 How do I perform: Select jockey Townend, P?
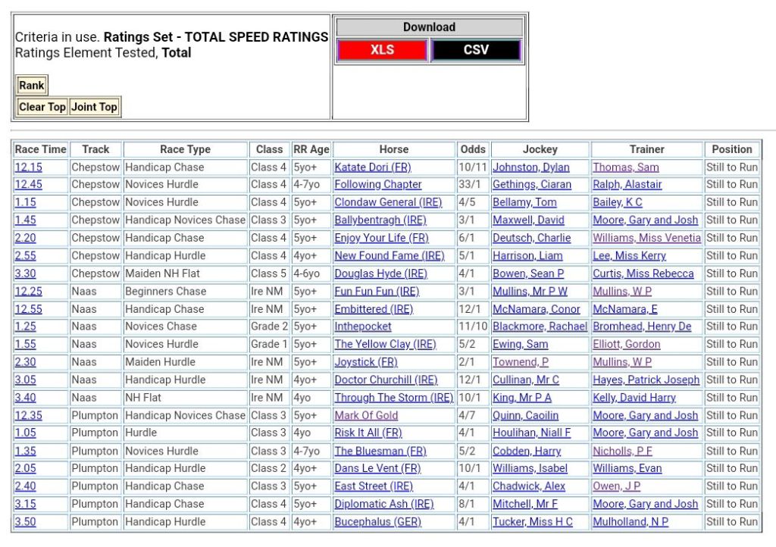click(x=521, y=362)
